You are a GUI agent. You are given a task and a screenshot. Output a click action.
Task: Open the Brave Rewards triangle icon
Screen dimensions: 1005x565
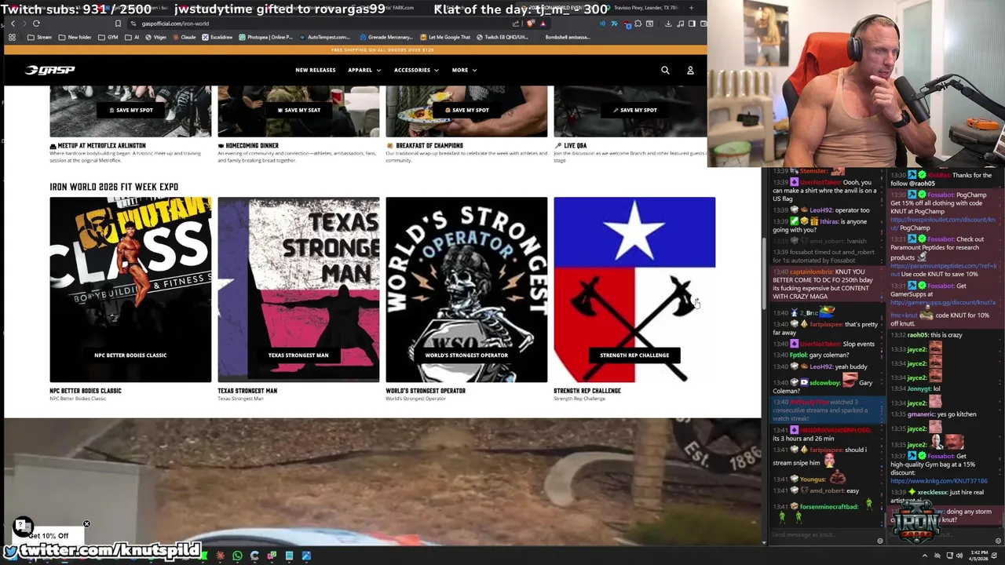click(x=543, y=24)
